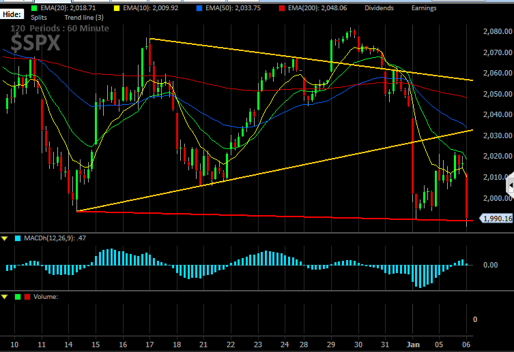514x352 pixels.
Task: Toggle Earnings display on chart
Action: click(424, 8)
